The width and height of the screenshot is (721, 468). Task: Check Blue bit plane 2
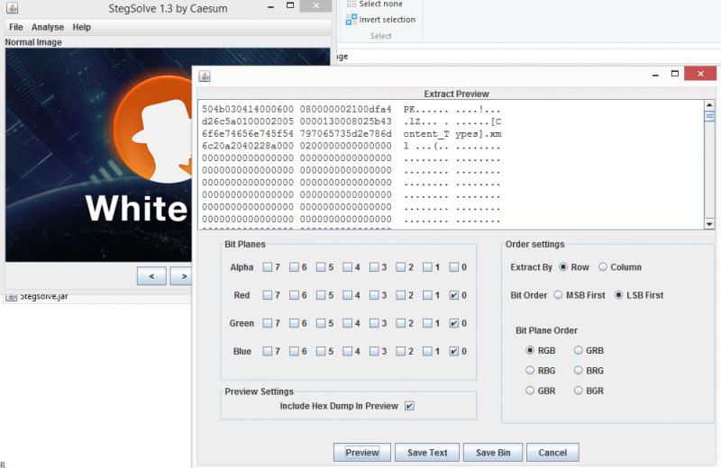400,351
